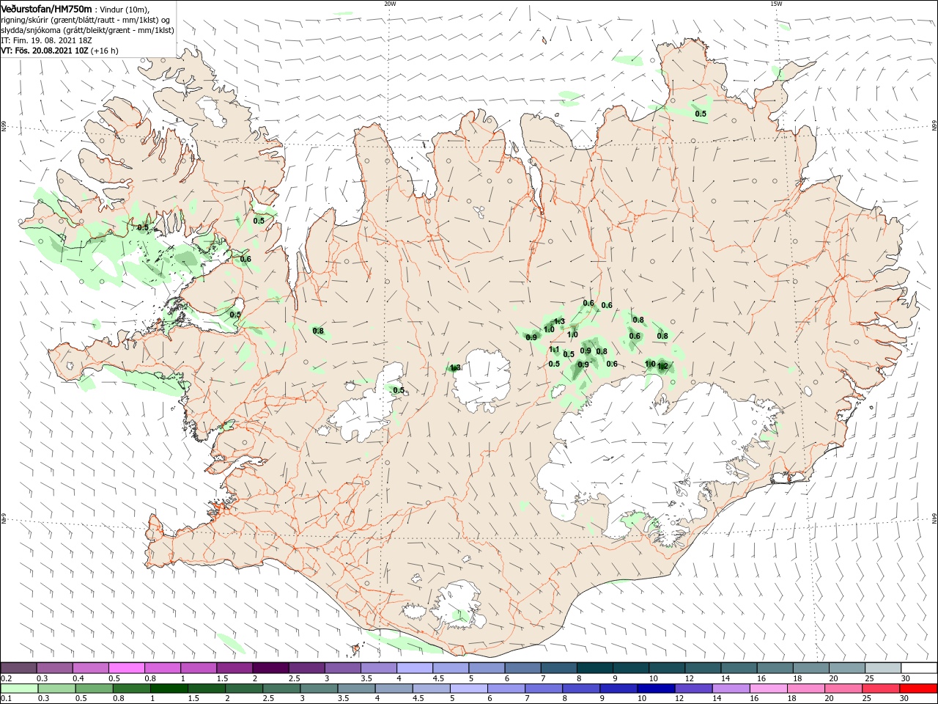The width and height of the screenshot is (938, 704).
Task: Click the 'VT: Fös. 20.08.2021 10Z' valid time
Action: point(45,51)
